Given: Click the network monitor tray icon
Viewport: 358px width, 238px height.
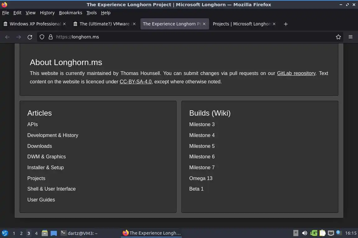Looking at the screenshot, I should pos(331,233).
